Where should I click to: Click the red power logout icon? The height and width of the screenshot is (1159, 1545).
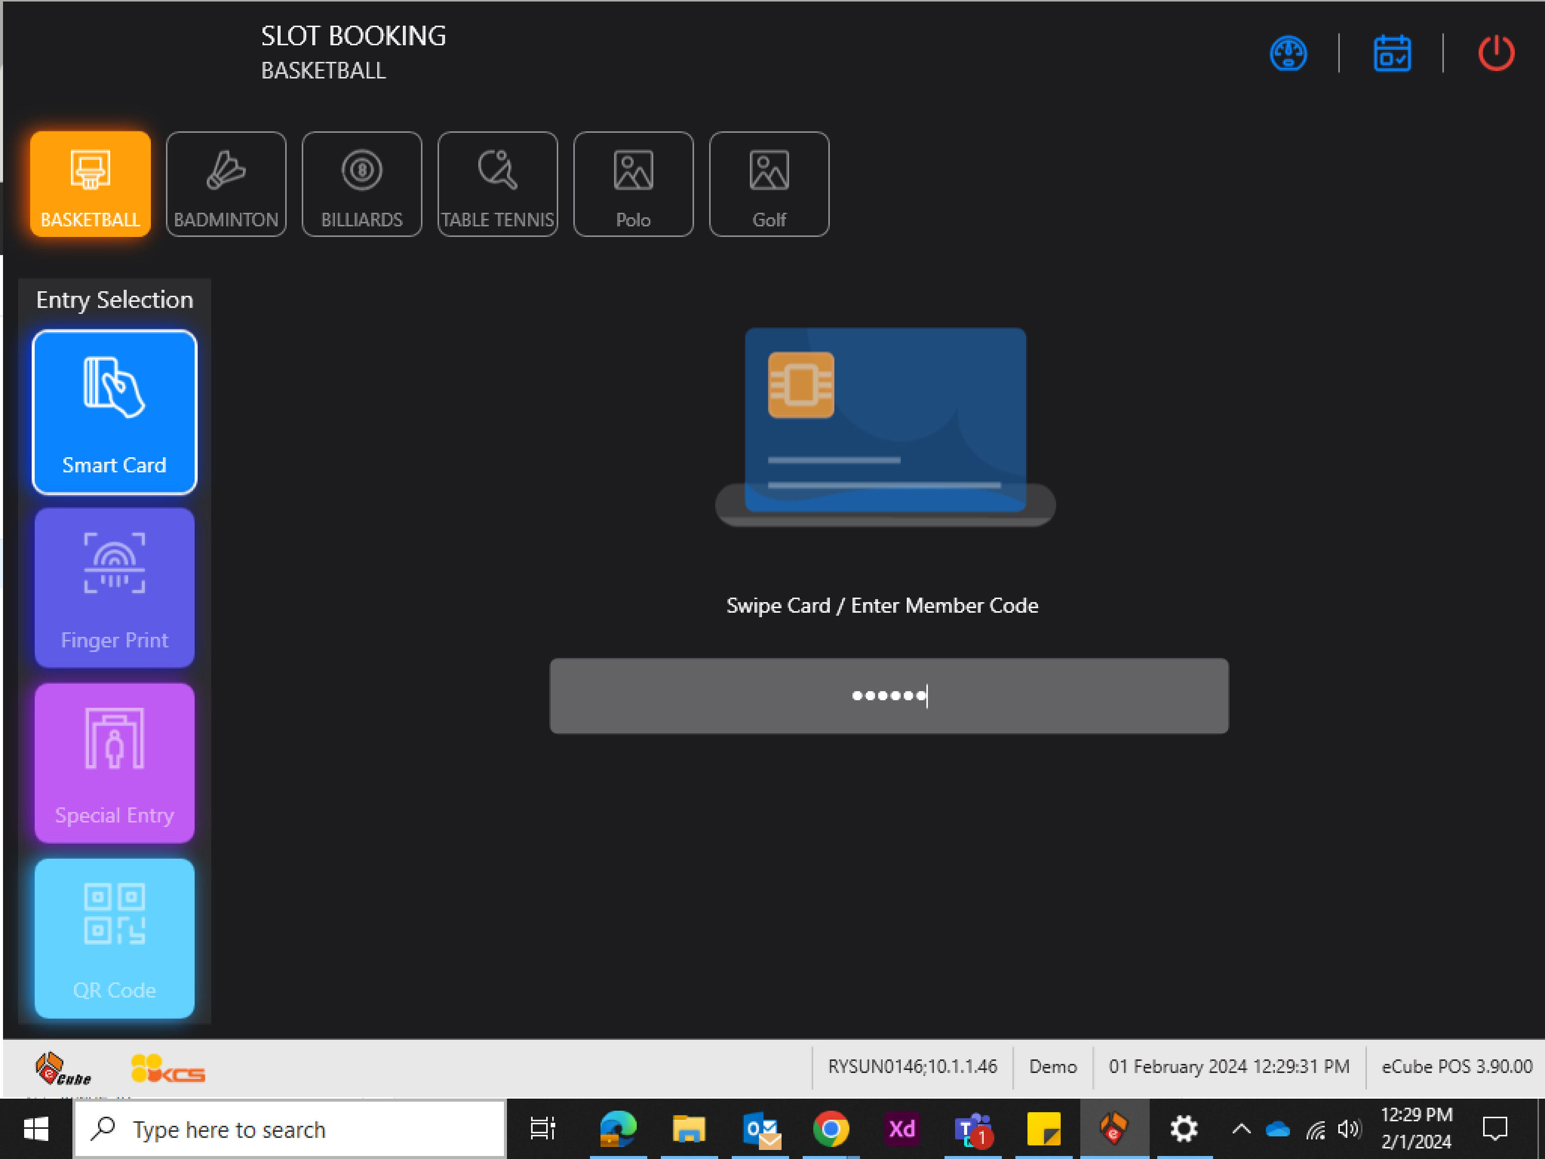point(1495,53)
